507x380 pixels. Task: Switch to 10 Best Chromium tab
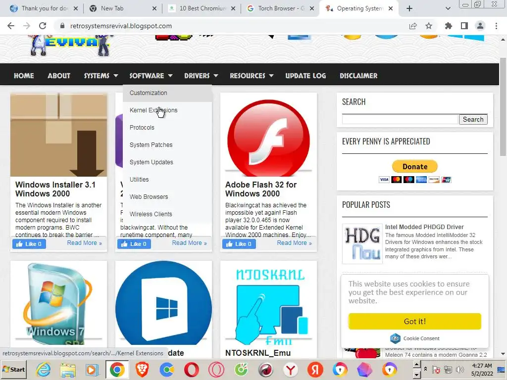pyautogui.click(x=202, y=8)
